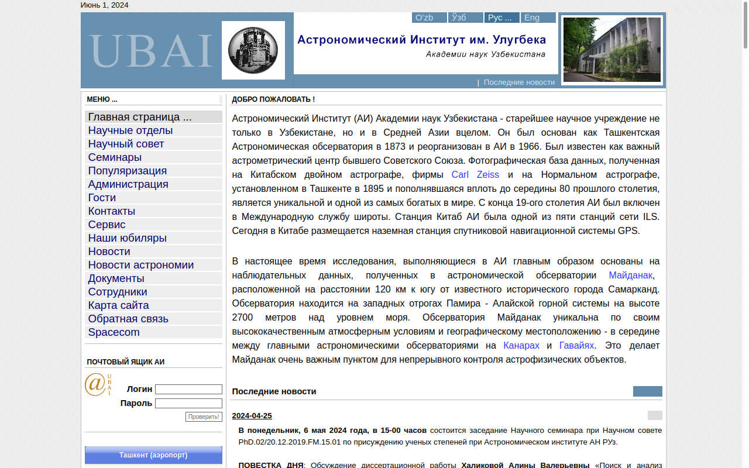Open 'Наши юбиляры' page
749x468 pixels.
(153, 238)
